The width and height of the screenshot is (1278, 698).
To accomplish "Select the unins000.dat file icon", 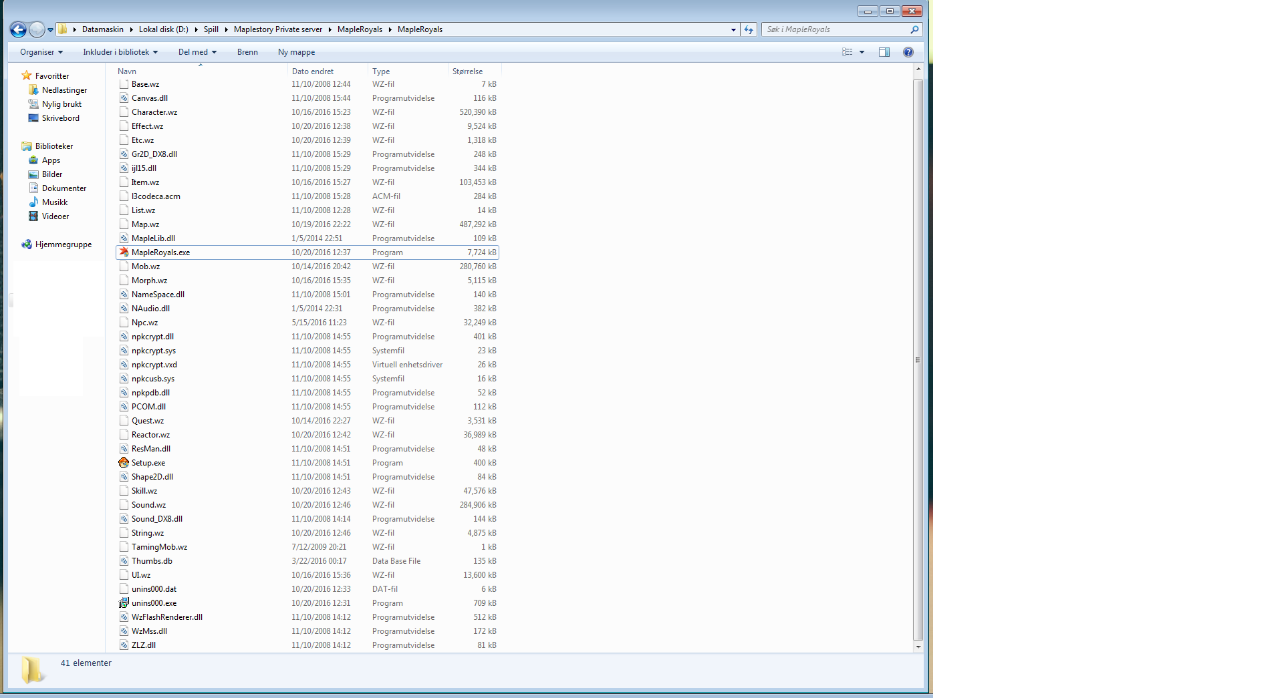I will coord(124,589).
